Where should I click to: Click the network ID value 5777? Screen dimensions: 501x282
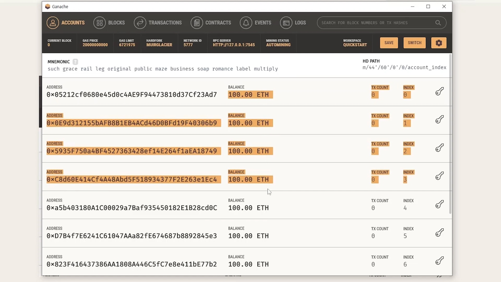coord(188,45)
